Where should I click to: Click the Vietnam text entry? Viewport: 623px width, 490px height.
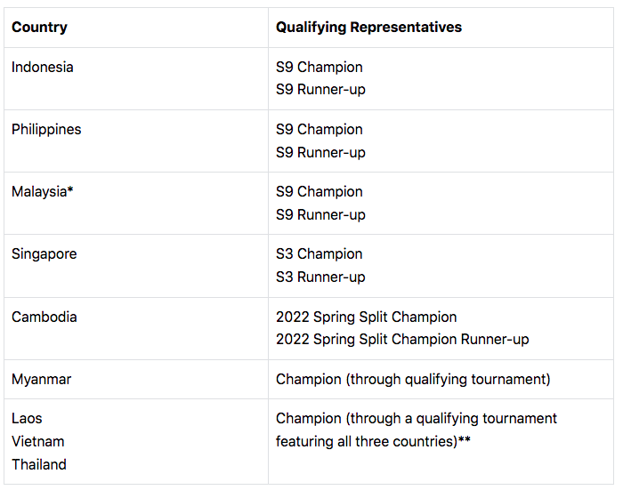[x=37, y=442]
